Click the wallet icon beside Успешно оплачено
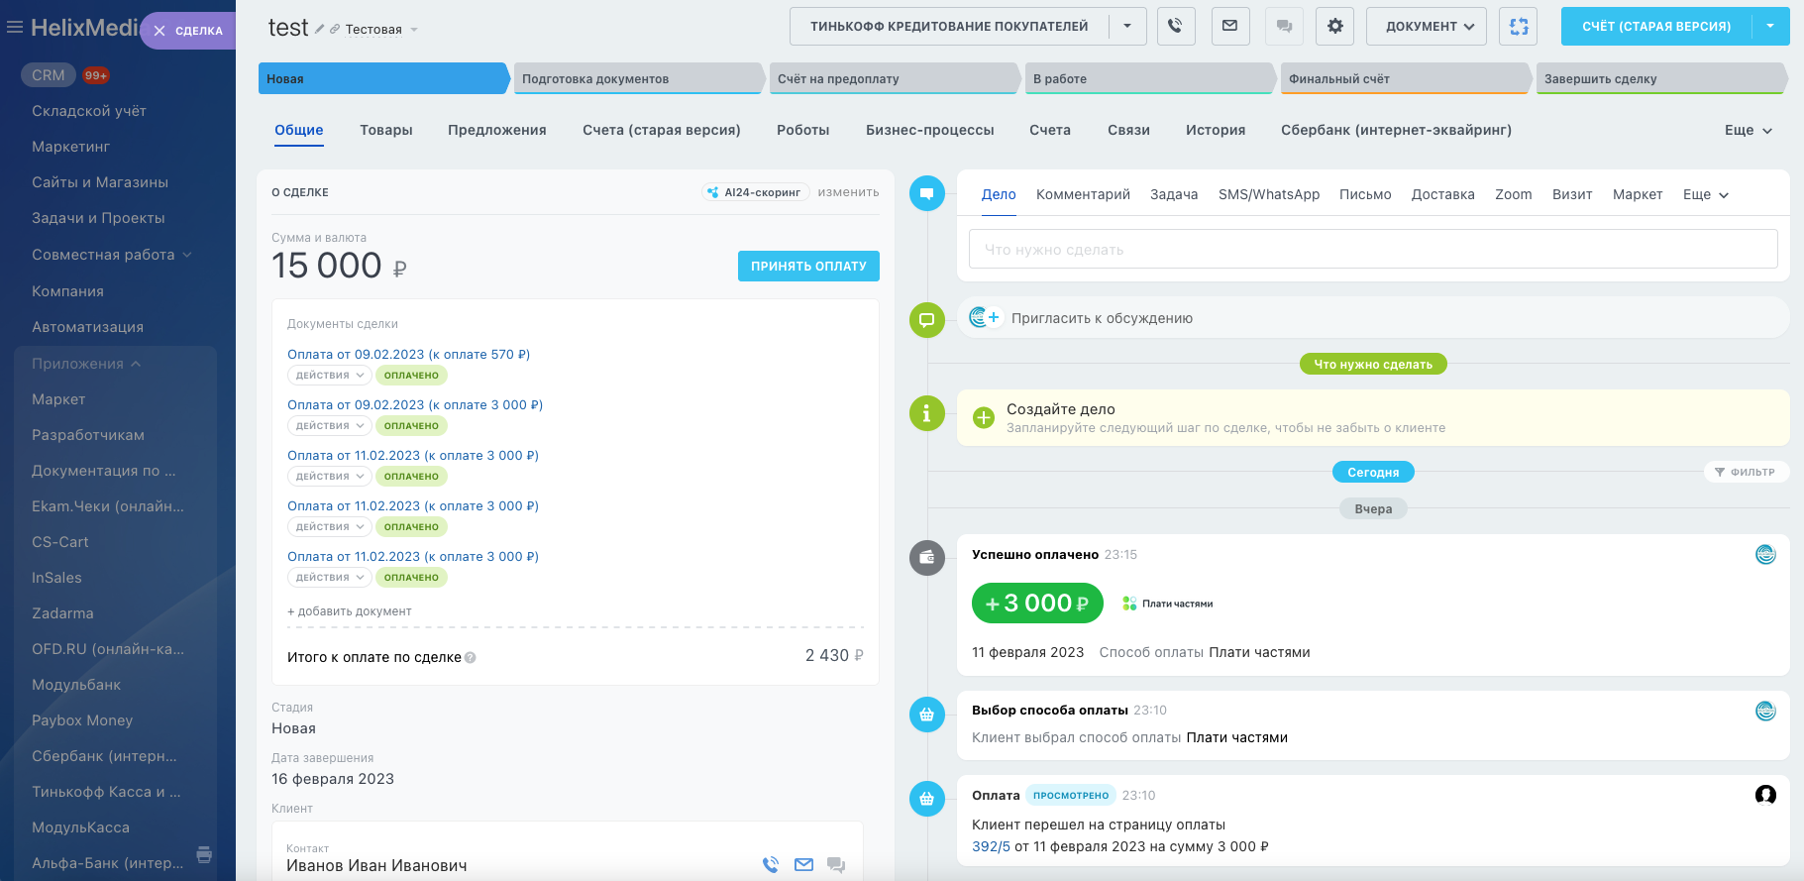1804x881 pixels. coord(927,557)
